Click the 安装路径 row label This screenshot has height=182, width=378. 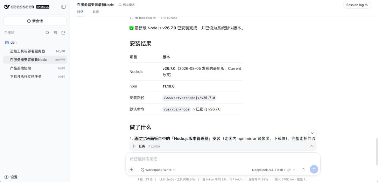pos(137,98)
